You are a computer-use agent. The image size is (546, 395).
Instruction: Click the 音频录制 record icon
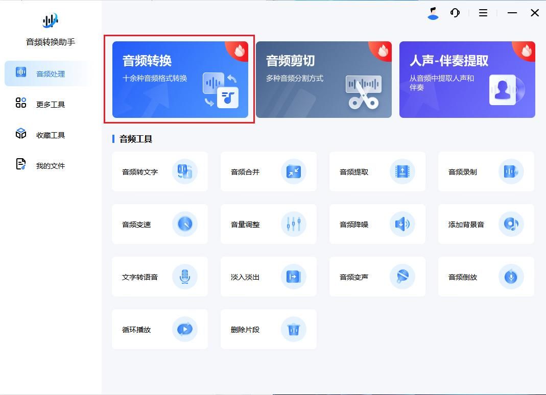[511, 171]
